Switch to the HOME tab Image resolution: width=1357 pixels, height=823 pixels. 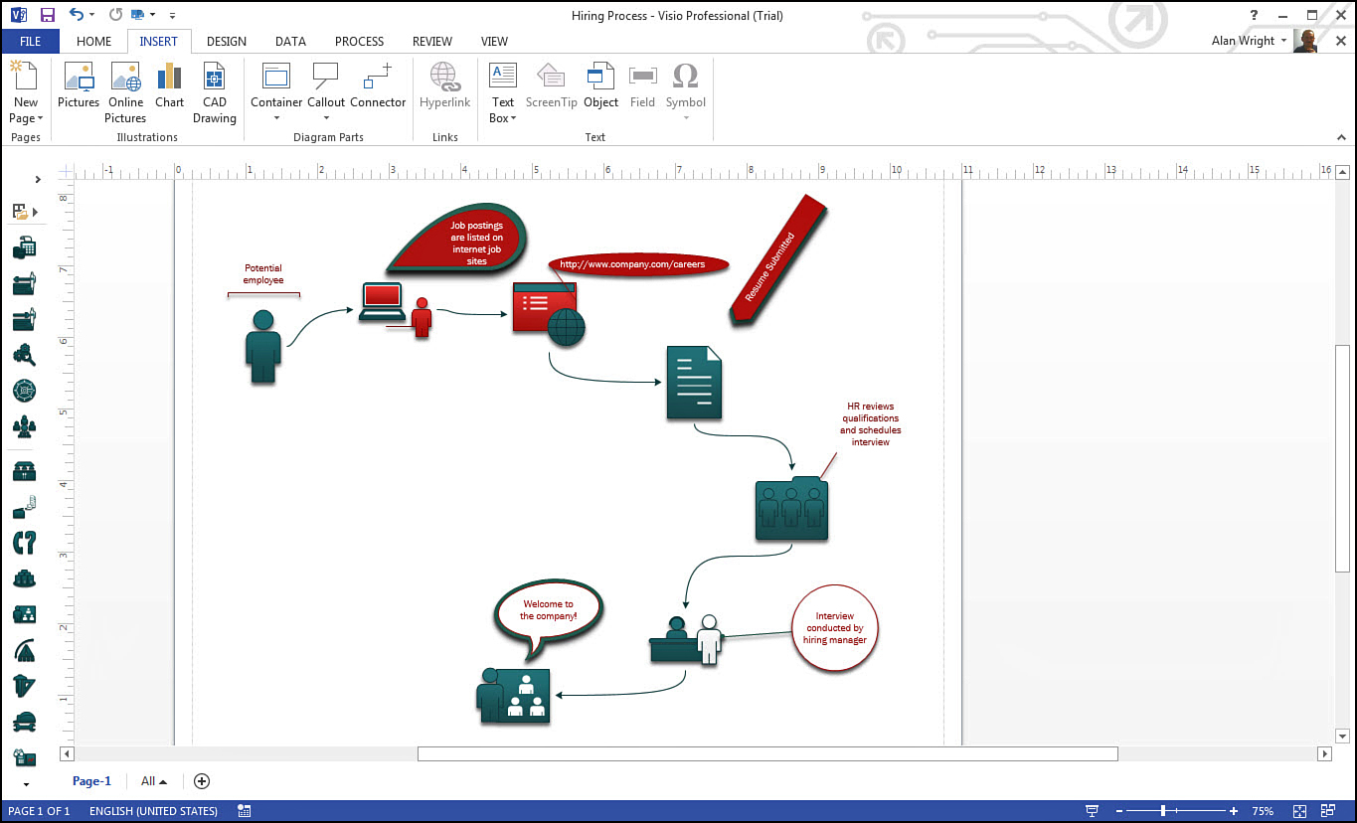pyautogui.click(x=94, y=42)
